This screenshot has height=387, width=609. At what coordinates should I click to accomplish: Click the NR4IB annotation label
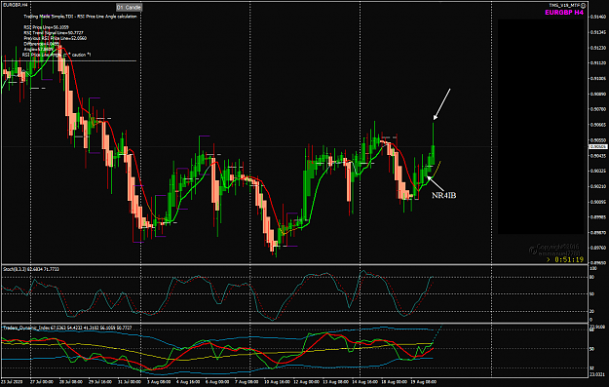(444, 195)
